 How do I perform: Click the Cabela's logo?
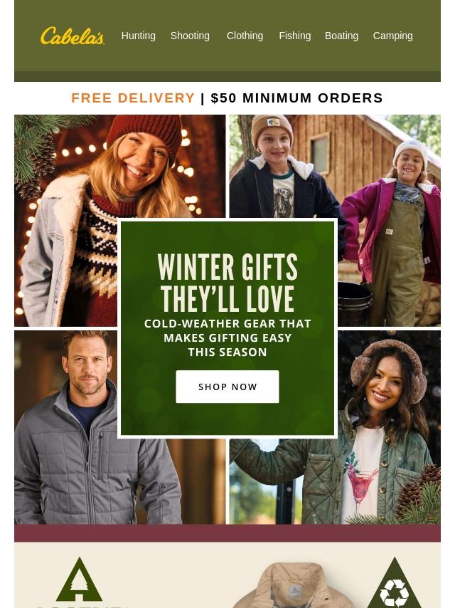[x=72, y=36]
